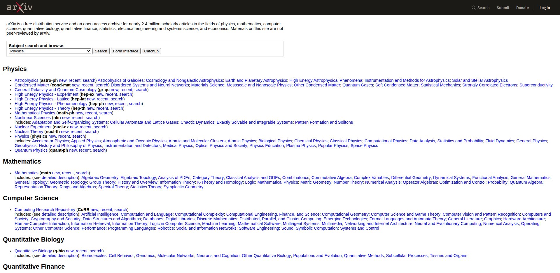Image resolution: width=560 pixels, height=273 pixels.
Task: Click Log in in the header
Action: coord(545,8)
